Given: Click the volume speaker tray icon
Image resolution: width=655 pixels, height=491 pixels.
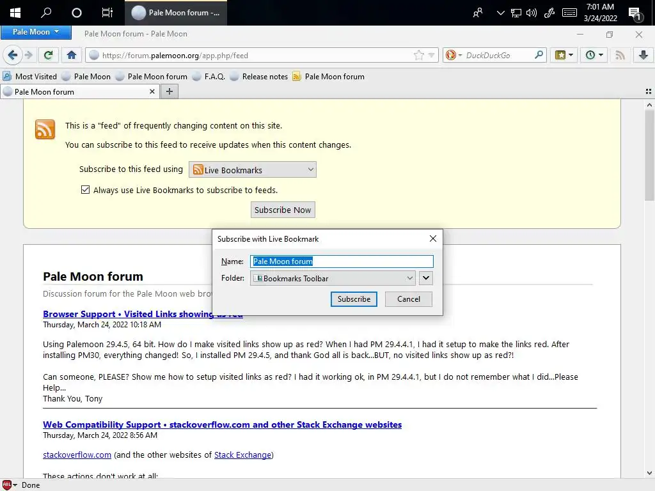Looking at the screenshot, I should coord(532,13).
